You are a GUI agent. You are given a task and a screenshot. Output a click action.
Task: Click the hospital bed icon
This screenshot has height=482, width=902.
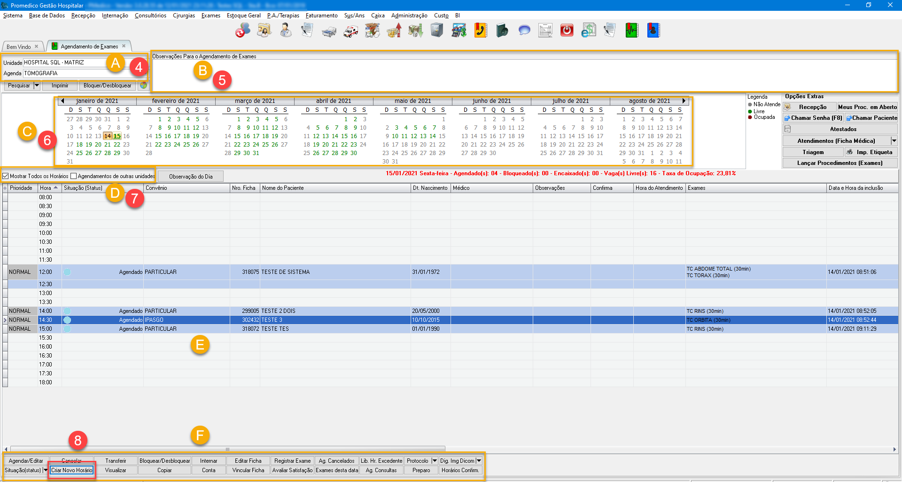point(329,31)
